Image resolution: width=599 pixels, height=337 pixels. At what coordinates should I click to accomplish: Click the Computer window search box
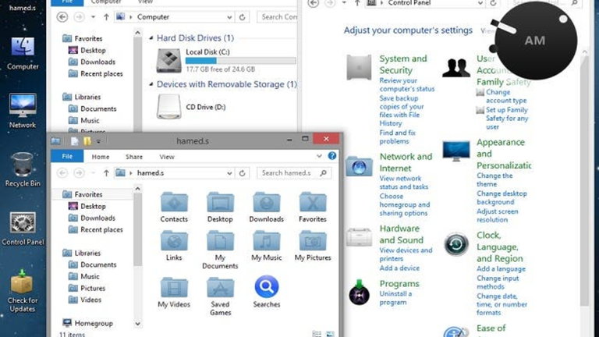point(278,17)
